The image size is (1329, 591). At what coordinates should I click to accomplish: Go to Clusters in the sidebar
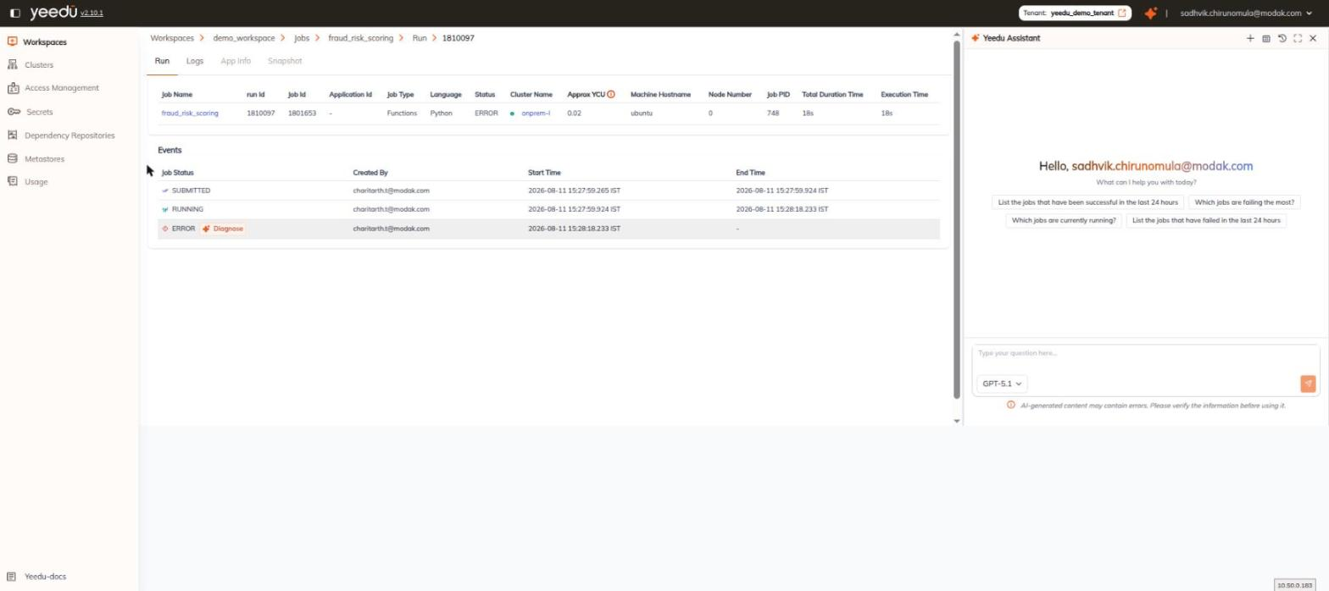click(39, 65)
